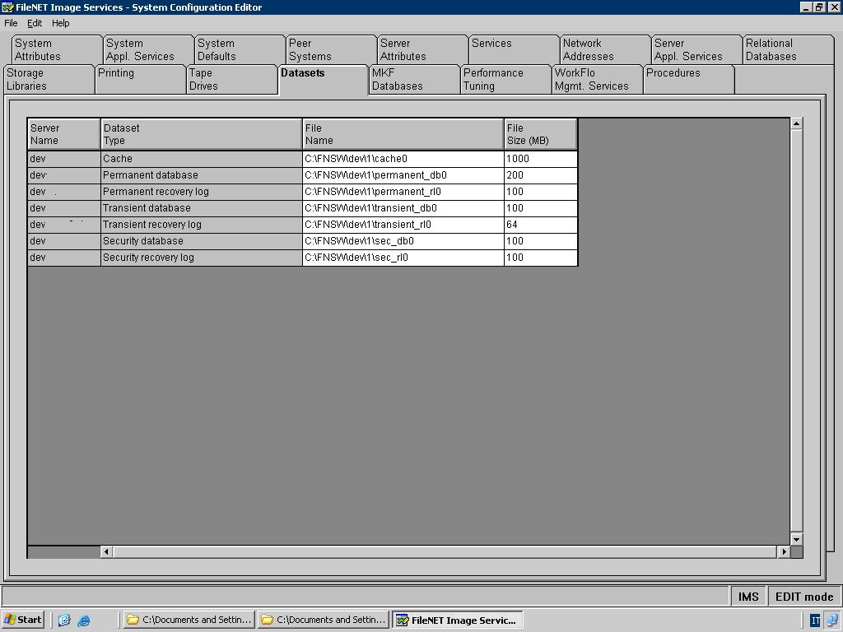Click FileNET Image Services taskbar button
This screenshot has width=843, height=632.
(458, 620)
